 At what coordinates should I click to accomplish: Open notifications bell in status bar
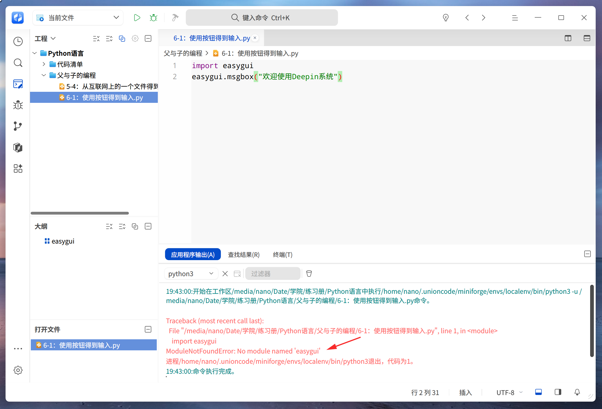point(577,392)
